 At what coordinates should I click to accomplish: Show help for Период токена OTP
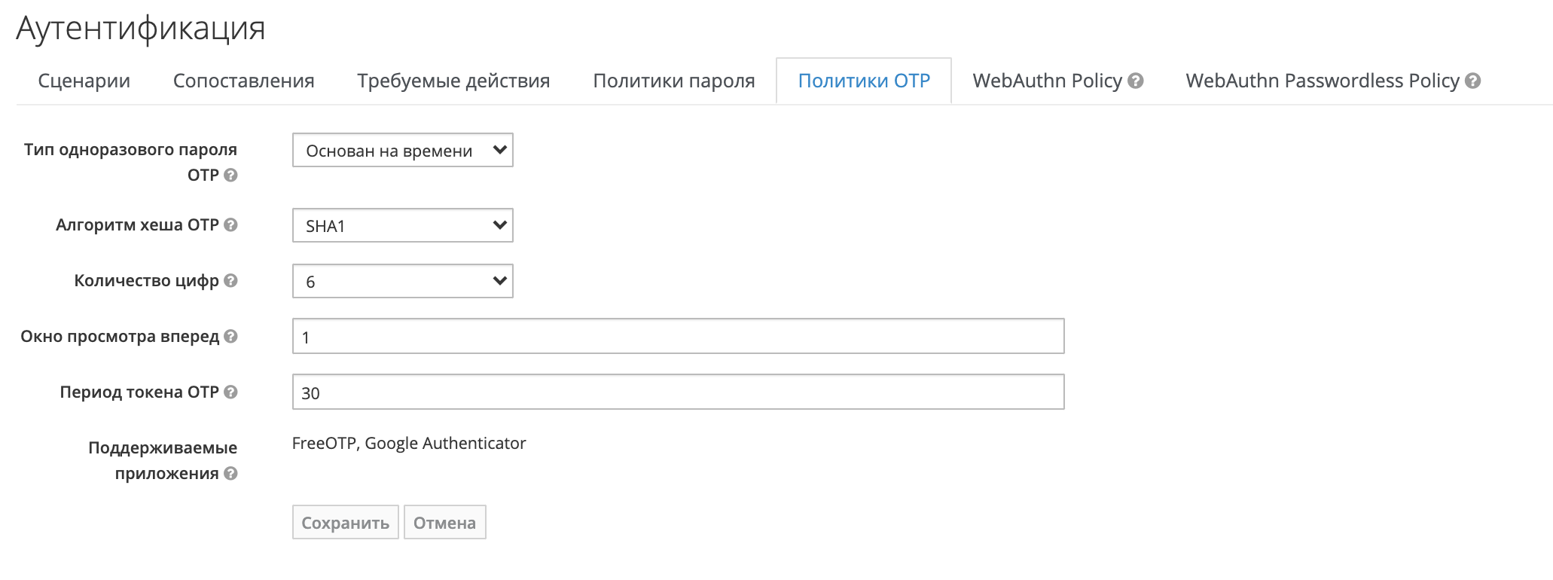(x=233, y=392)
